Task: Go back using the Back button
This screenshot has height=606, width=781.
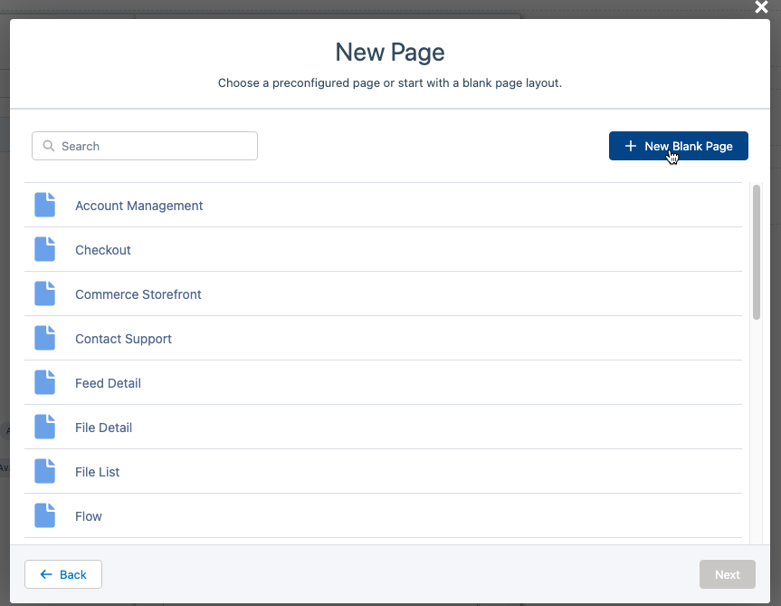Action: click(63, 574)
